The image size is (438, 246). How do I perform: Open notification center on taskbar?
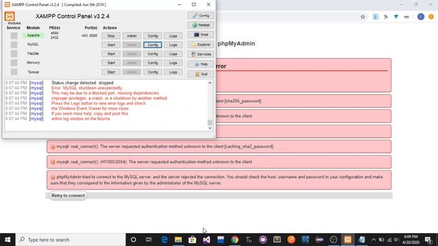click(x=428, y=240)
